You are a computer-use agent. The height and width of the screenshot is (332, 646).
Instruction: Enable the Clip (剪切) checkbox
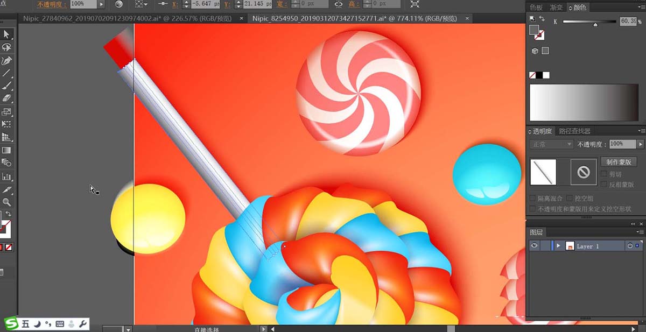coord(604,174)
